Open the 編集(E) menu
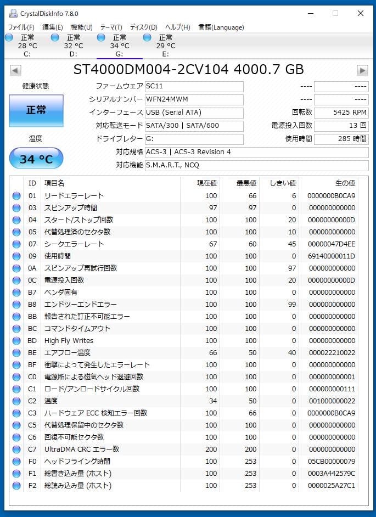 53,27
